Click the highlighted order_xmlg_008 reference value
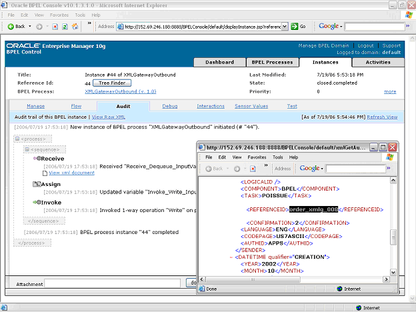 pos(313,209)
